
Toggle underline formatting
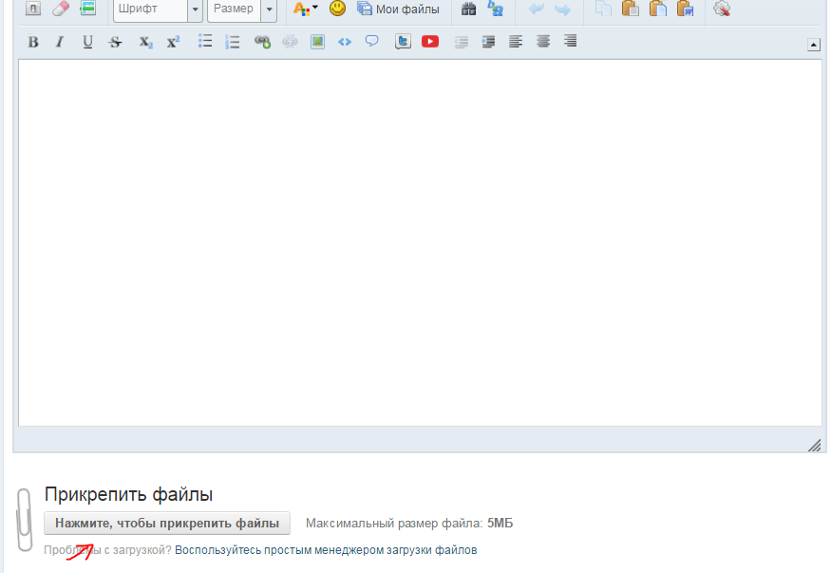click(x=87, y=42)
